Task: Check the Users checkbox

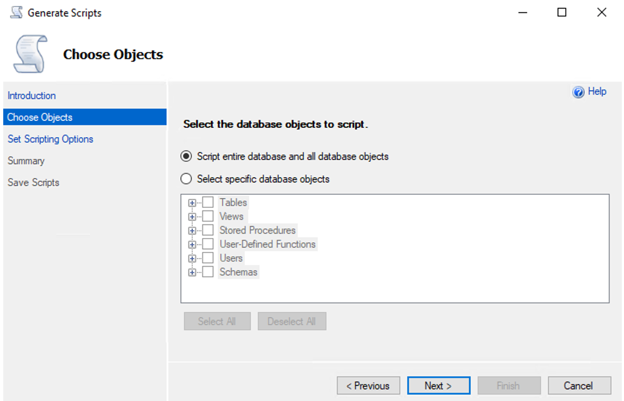Action: (208, 257)
